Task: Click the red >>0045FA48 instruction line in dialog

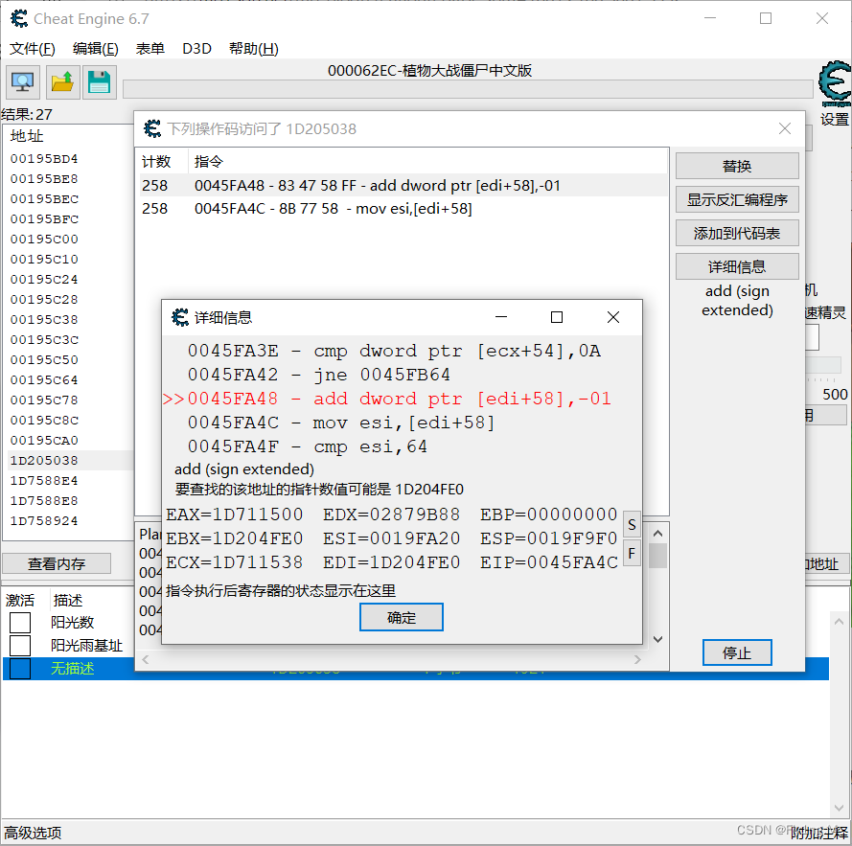Action: 387,399
